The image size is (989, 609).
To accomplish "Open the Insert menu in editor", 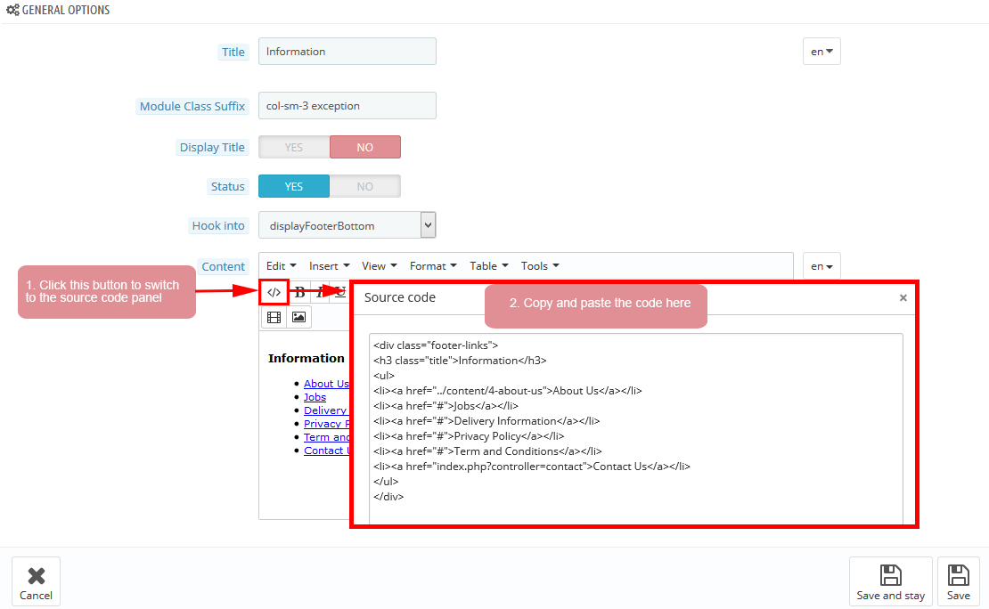I will (330, 266).
